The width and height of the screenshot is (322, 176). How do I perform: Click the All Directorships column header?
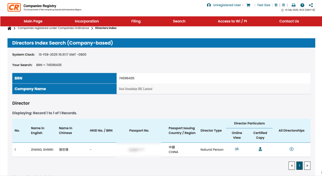pyautogui.click(x=291, y=130)
